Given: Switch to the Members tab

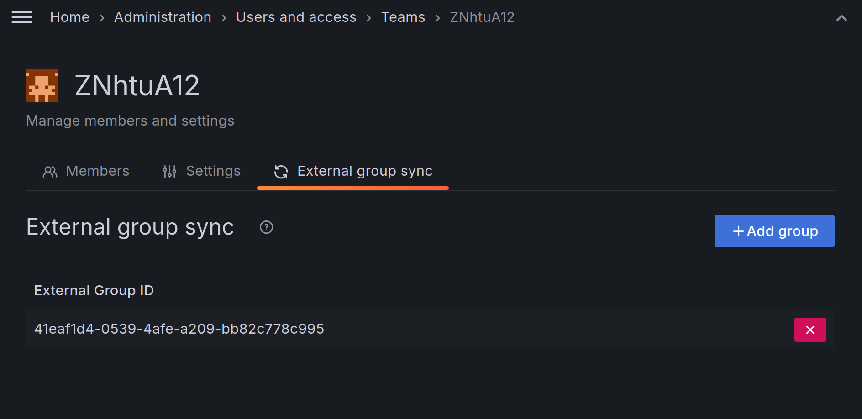Looking at the screenshot, I should tap(97, 171).
